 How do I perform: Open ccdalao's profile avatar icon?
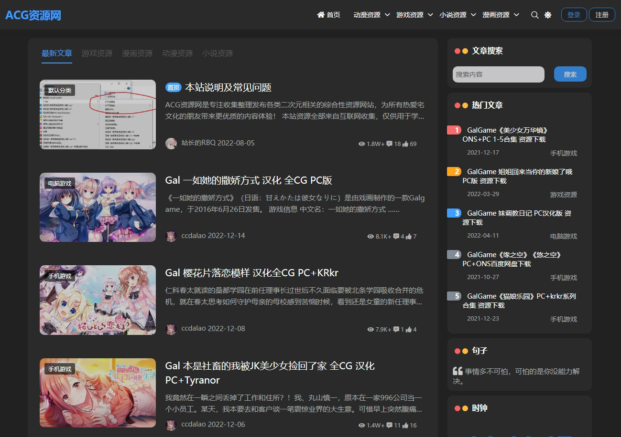(171, 236)
